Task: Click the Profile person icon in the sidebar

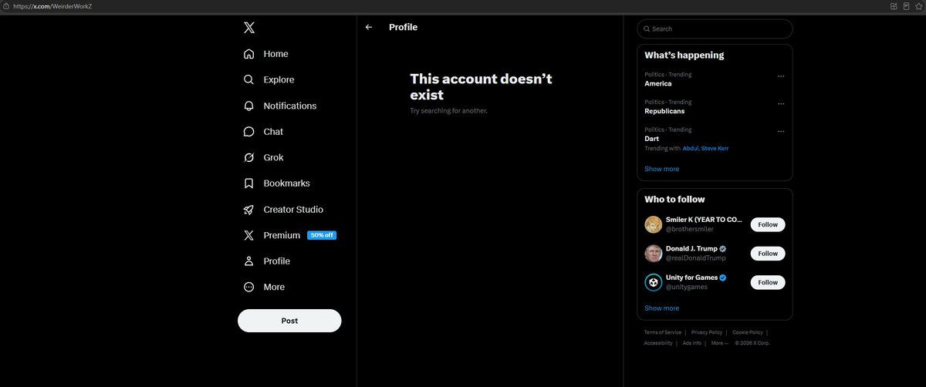Action: pyautogui.click(x=248, y=261)
